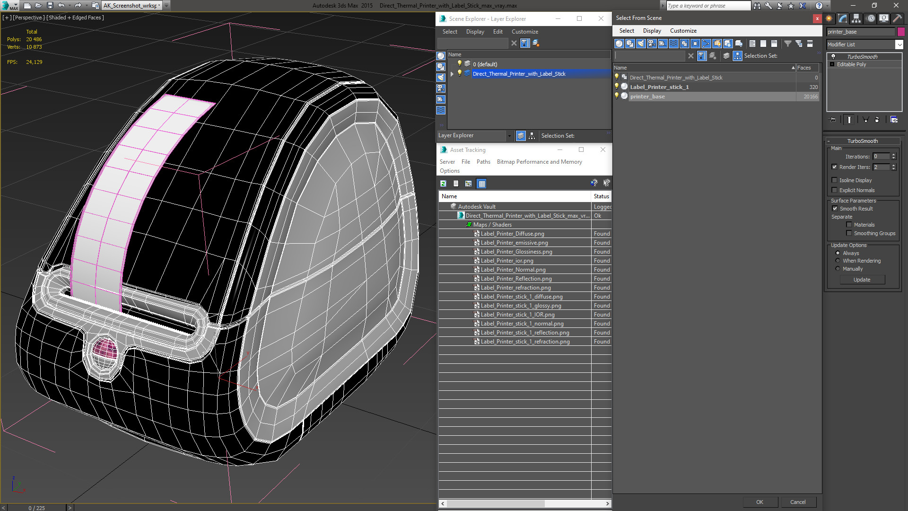Open the Modifier List dropdown
The height and width of the screenshot is (511, 908).
899,44
